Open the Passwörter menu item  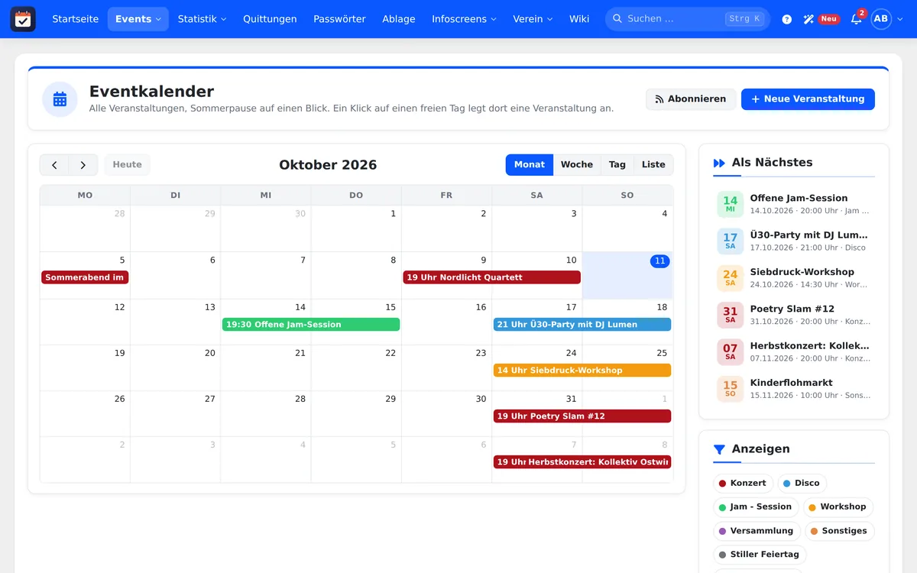coord(339,19)
